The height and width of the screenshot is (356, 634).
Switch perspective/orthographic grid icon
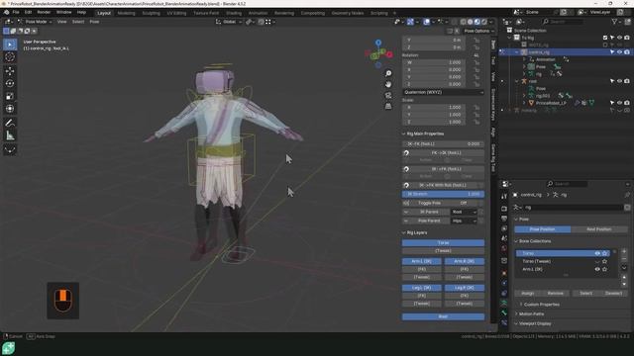(388, 106)
